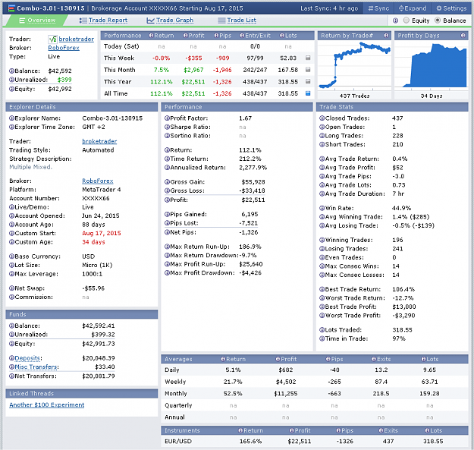Screen dimensions: 474x450
Task: Click info icon next to top Balance
Action: [11, 71]
